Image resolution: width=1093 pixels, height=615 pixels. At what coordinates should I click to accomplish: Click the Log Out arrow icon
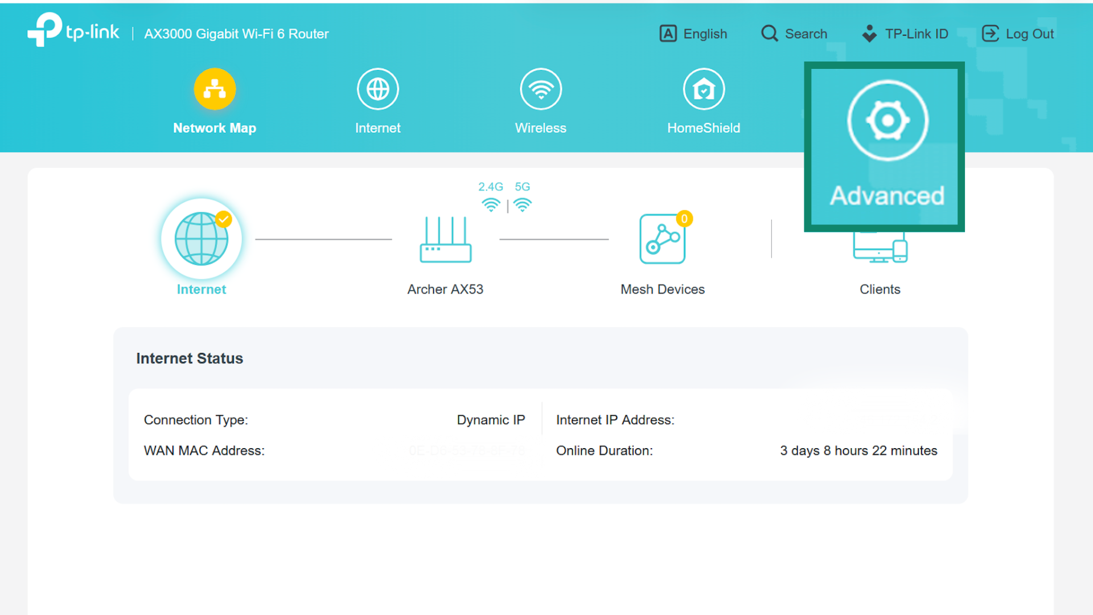(991, 34)
